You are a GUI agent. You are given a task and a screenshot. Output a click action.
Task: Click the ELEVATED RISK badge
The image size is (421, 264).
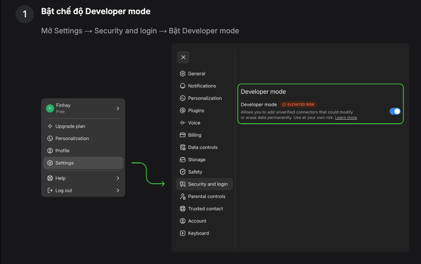(x=298, y=105)
